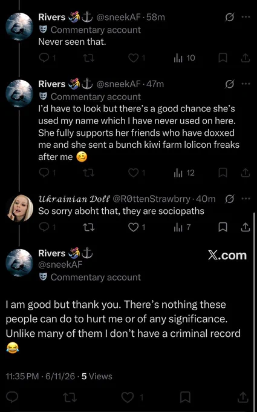
Task: Click Grok icon on 47m post
Action: pyautogui.click(x=229, y=84)
